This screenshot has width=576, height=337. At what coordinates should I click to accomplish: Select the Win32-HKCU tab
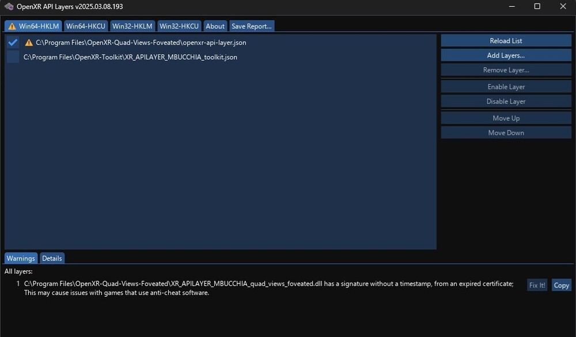pyautogui.click(x=179, y=26)
